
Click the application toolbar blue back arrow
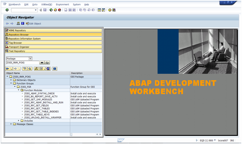(x=7, y=24)
